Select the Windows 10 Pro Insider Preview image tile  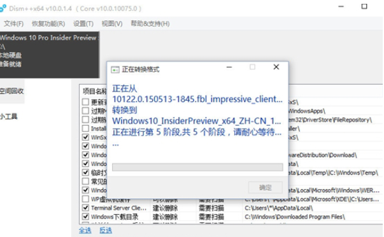[50, 55]
